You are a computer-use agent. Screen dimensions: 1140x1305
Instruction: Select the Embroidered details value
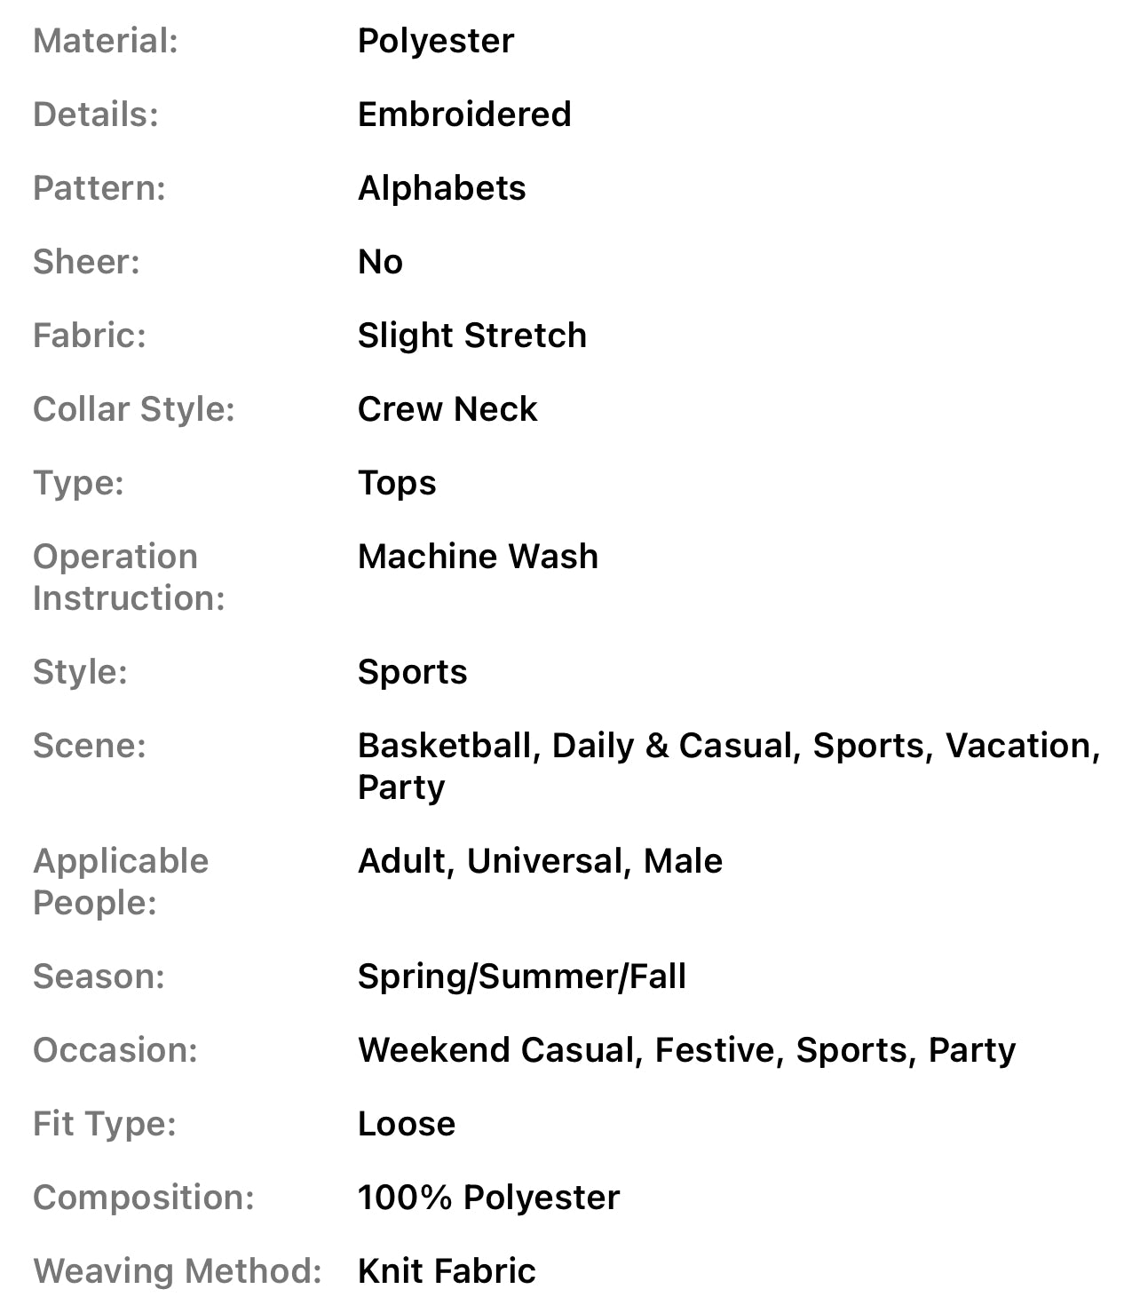[463, 115]
